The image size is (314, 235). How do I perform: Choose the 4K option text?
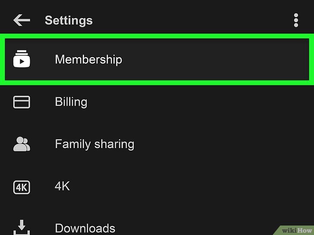click(x=62, y=186)
